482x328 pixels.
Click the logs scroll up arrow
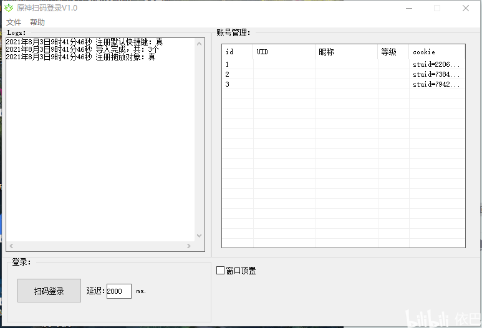click(199, 44)
